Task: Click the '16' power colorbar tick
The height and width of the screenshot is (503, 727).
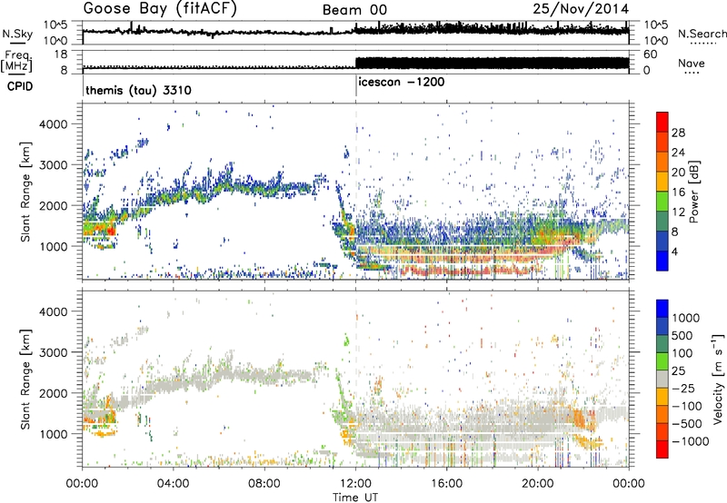Action: coord(678,192)
